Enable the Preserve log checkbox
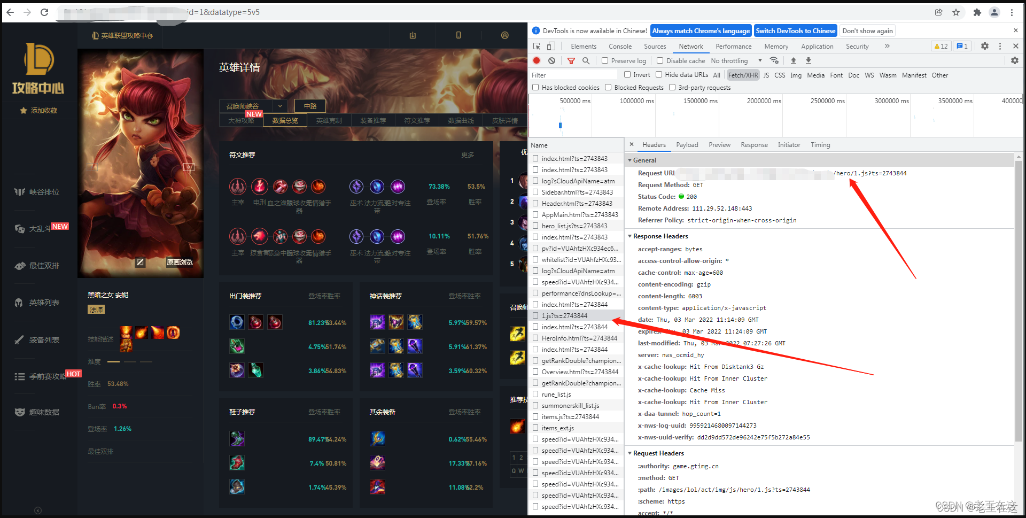1026x518 pixels. click(x=605, y=61)
